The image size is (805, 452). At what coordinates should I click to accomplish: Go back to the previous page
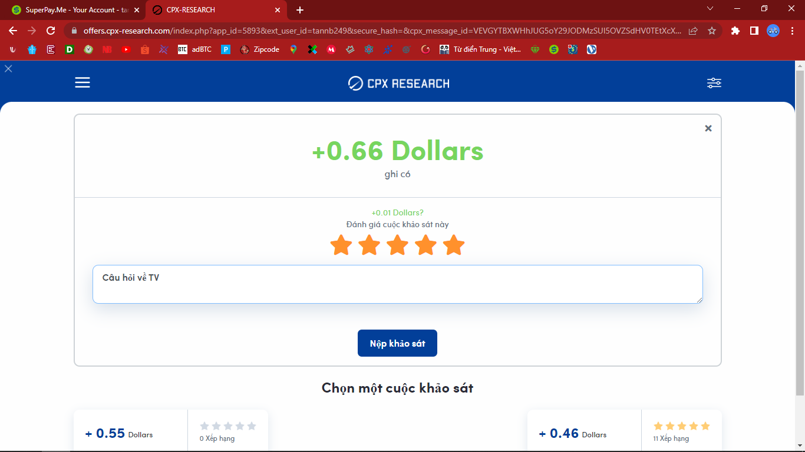(13, 31)
